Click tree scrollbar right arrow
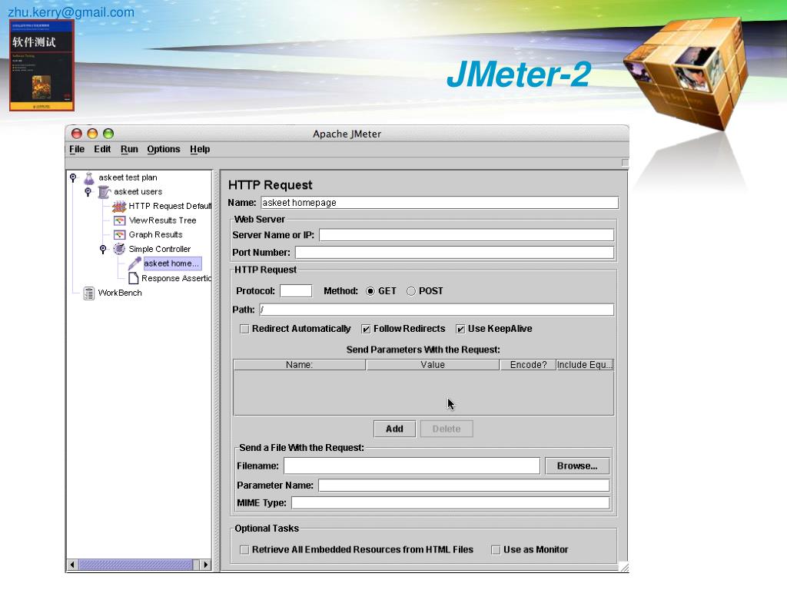The height and width of the screenshot is (590, 787). [x=206, y=565]
